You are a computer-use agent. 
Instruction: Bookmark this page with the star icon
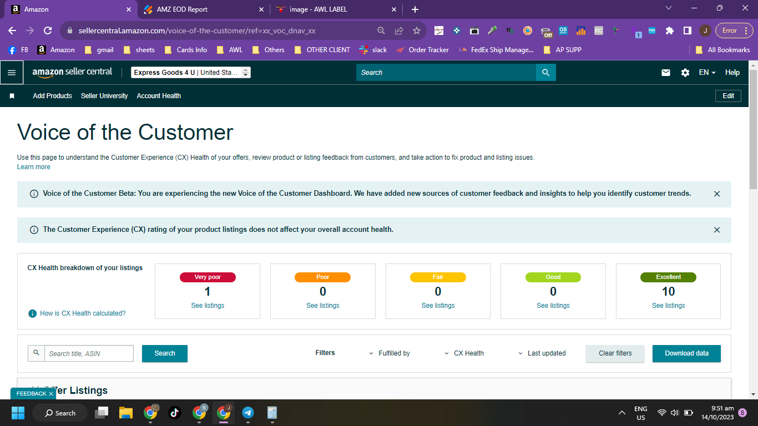point(416,31)
